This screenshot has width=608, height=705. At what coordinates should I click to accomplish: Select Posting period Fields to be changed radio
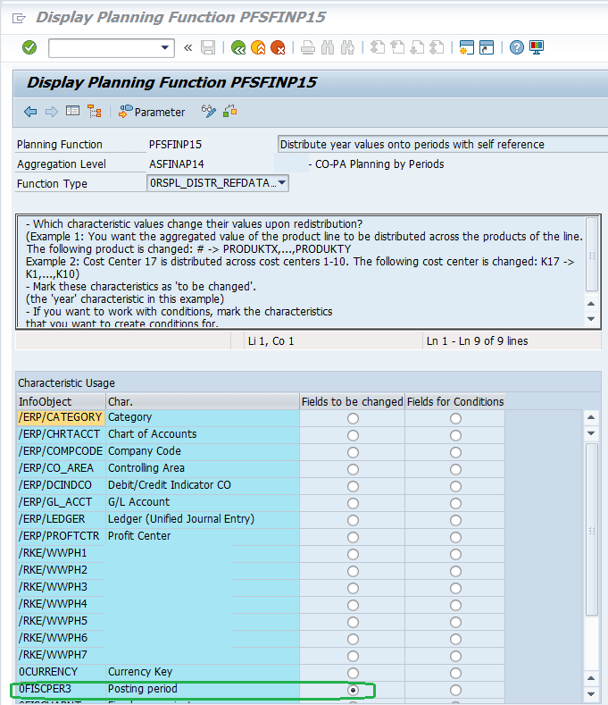click(353, 690)
